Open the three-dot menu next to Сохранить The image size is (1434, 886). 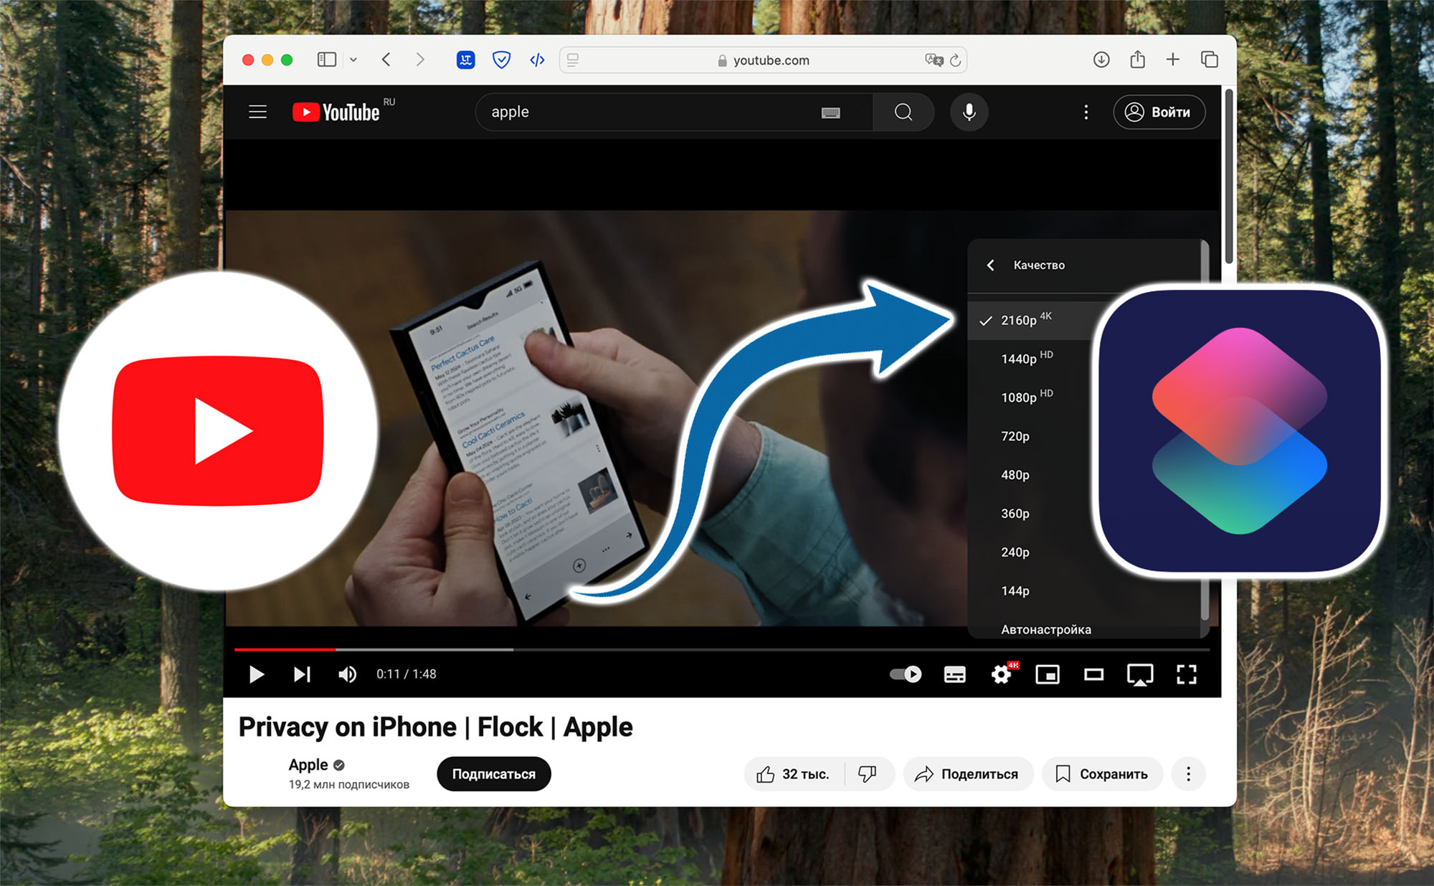[x=1188, y=773]
